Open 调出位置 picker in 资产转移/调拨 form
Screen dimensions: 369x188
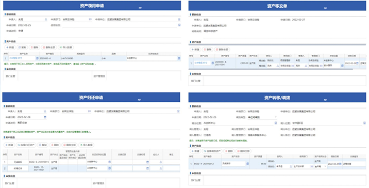click(x=276, y=123)
